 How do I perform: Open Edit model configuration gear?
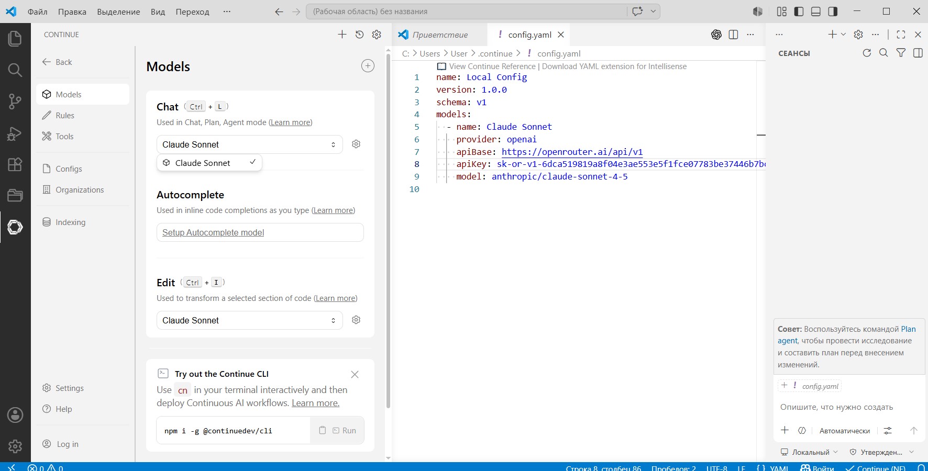coord(356,320)
